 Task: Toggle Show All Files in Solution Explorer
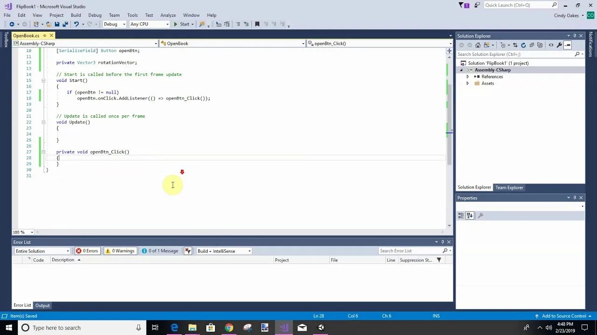point(540,45)
